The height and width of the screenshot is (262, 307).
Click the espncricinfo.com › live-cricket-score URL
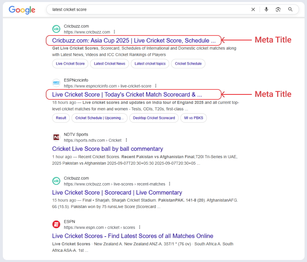pyautogui.click(x=108, y=86)
